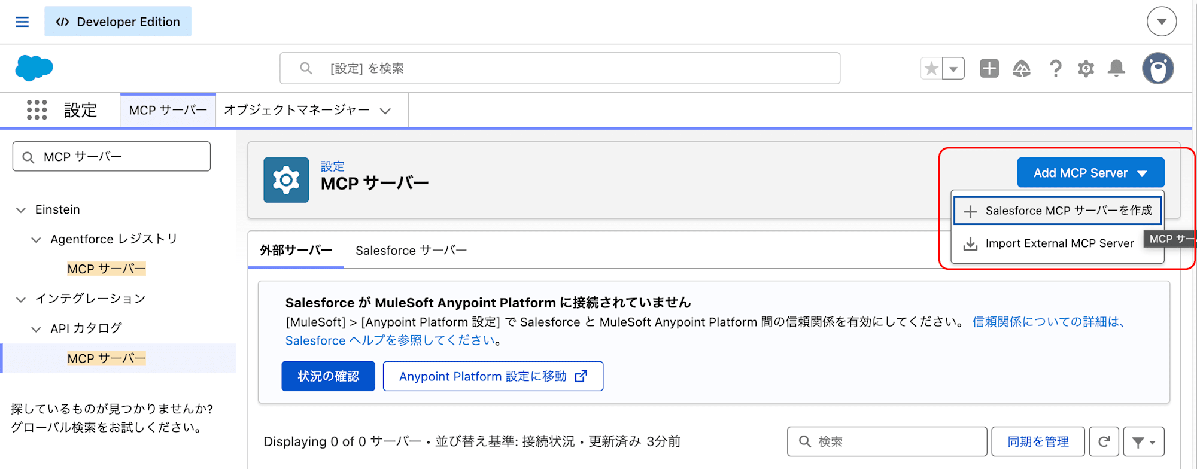The height and width of the screenshot is (469, 1197).
Task: Click the Einstein tree label
Action: coord(57,209)
